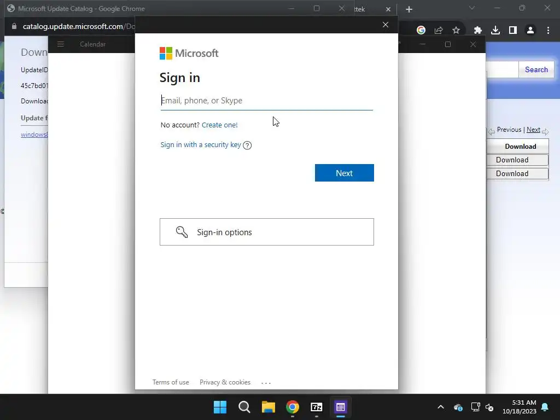Click the muted volume tray icon

(489, 407)
